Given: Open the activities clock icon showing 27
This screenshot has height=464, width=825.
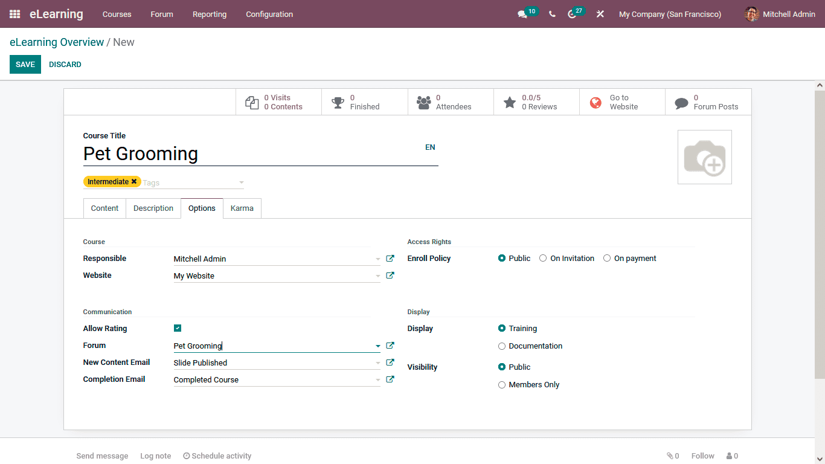Looking at the screenshot, I should coord(573,14).
